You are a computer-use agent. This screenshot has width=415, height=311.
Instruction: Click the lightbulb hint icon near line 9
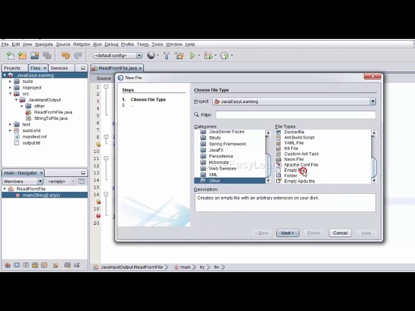98,144
